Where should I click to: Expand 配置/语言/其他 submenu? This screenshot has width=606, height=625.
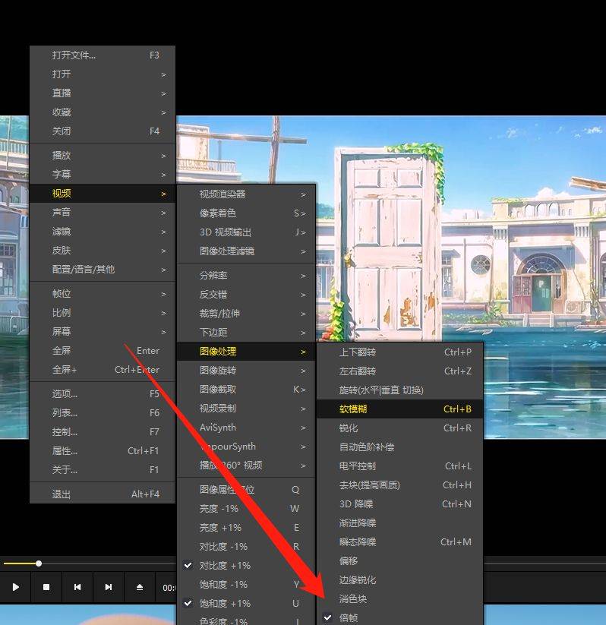click(103, 270)
